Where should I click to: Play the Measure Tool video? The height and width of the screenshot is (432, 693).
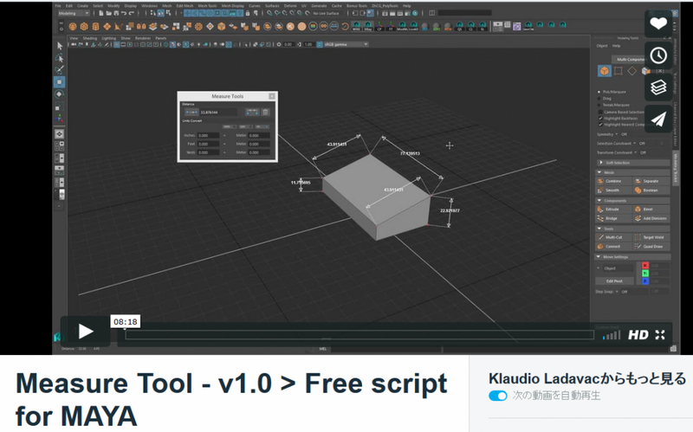(x=85, y=332)
